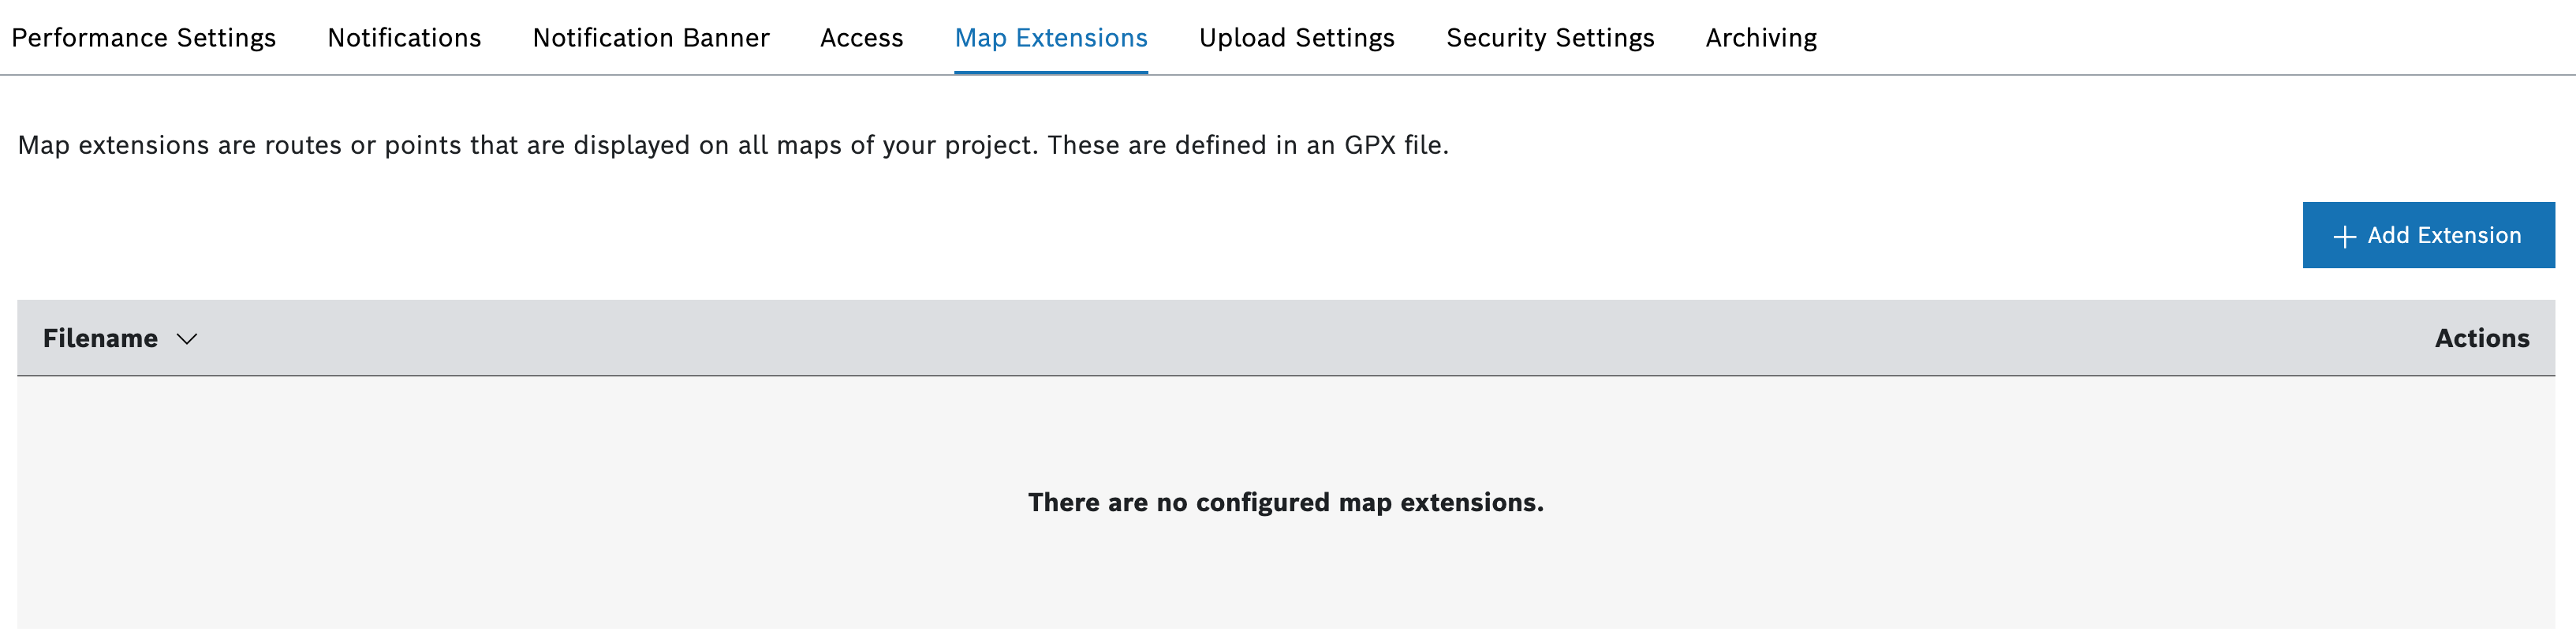
Task: Sort the table using the Filename chevron
Action: pos(187,339)
